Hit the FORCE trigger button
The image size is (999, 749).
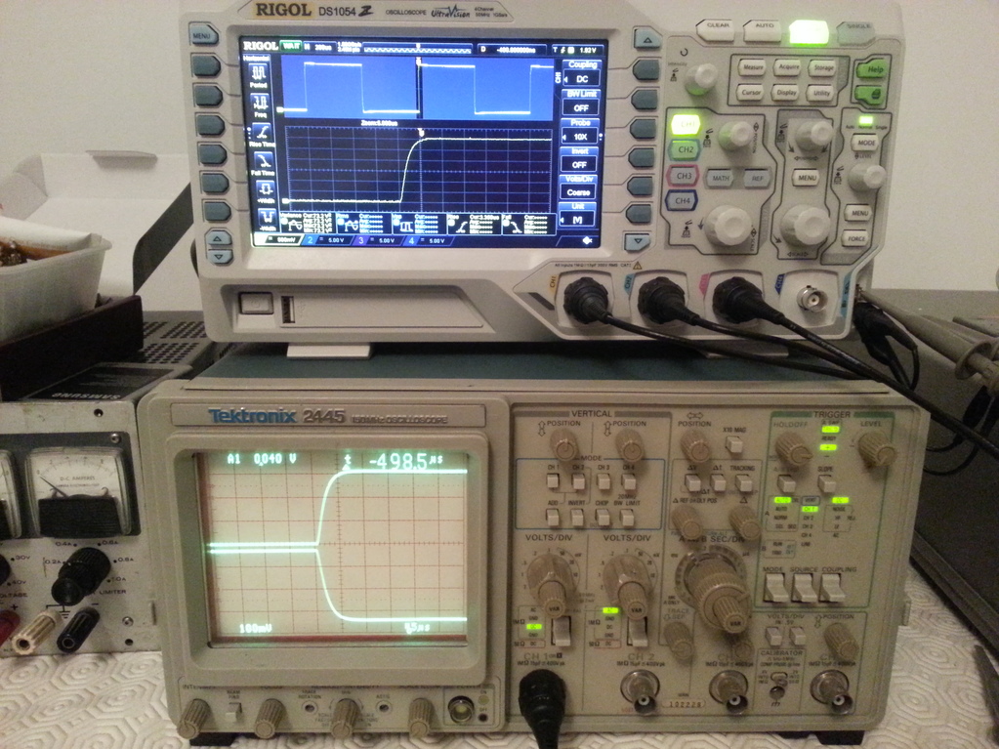point(854,239)
